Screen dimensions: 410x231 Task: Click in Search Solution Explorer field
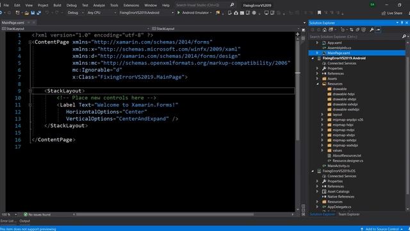[355, 37]
